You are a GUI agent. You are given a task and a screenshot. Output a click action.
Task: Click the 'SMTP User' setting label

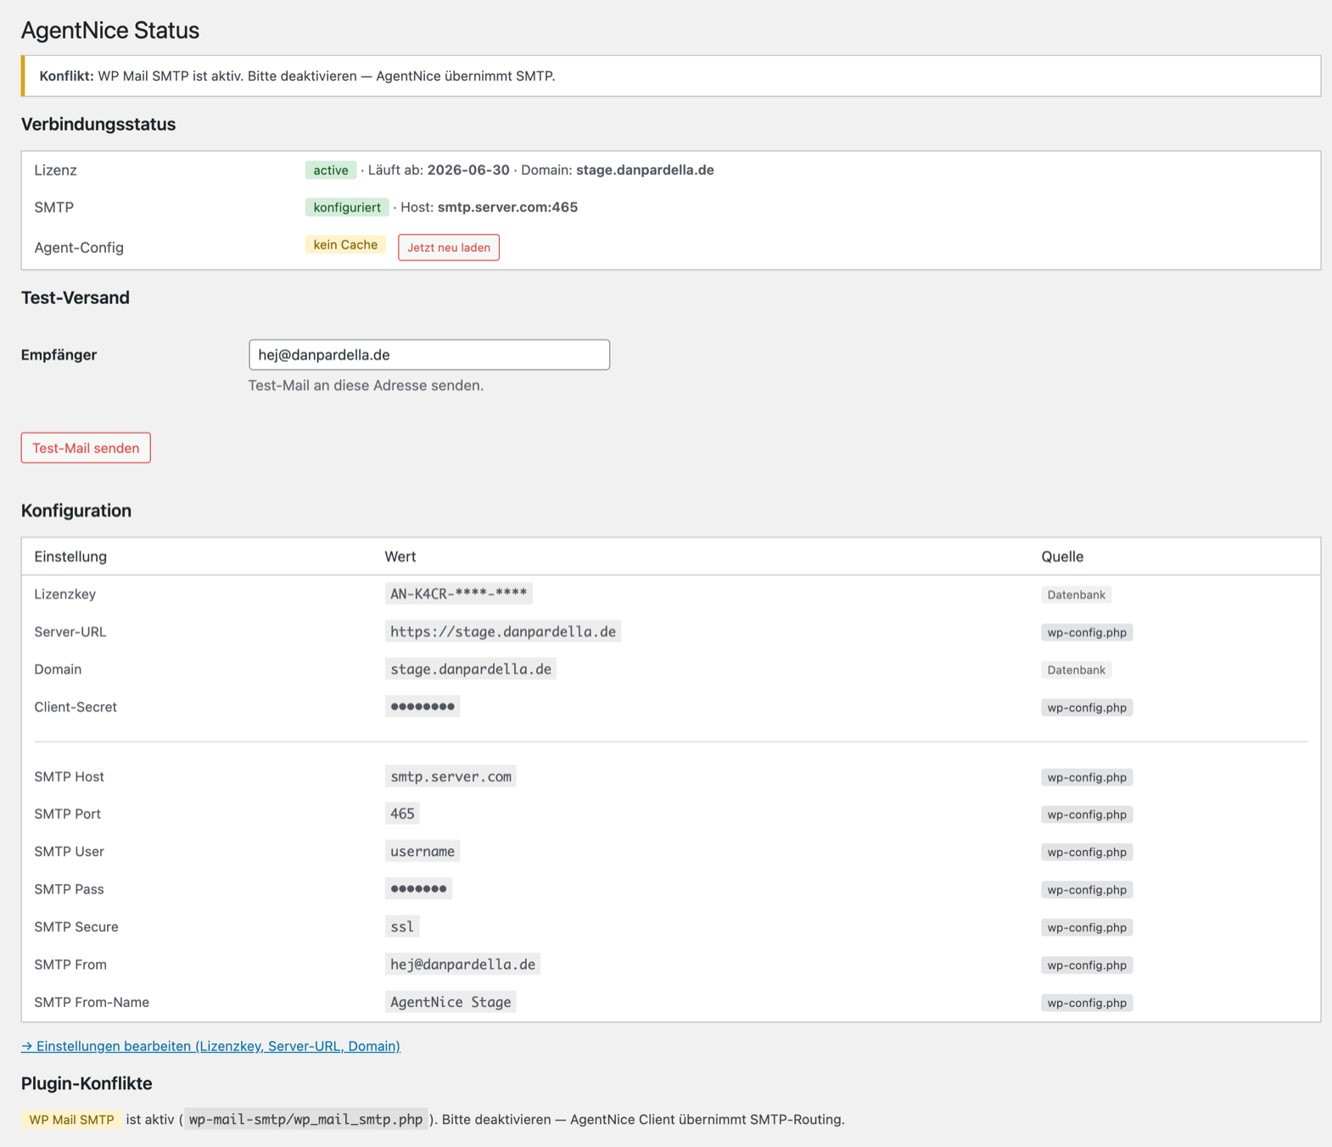point(70,851)
